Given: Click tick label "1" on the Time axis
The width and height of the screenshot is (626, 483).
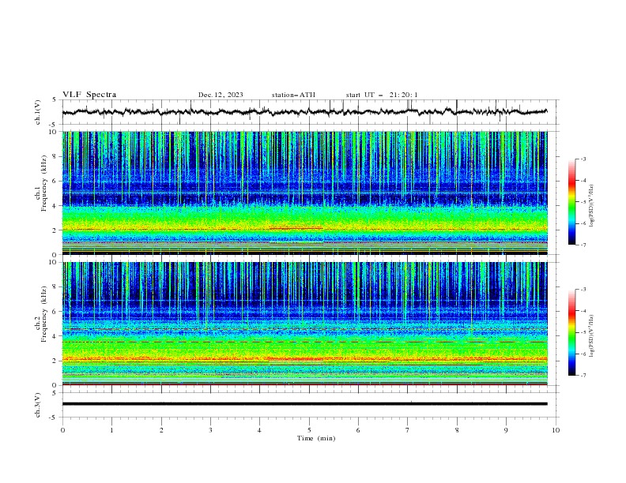Looking at the screenshot, I should (x=111, y=430).
